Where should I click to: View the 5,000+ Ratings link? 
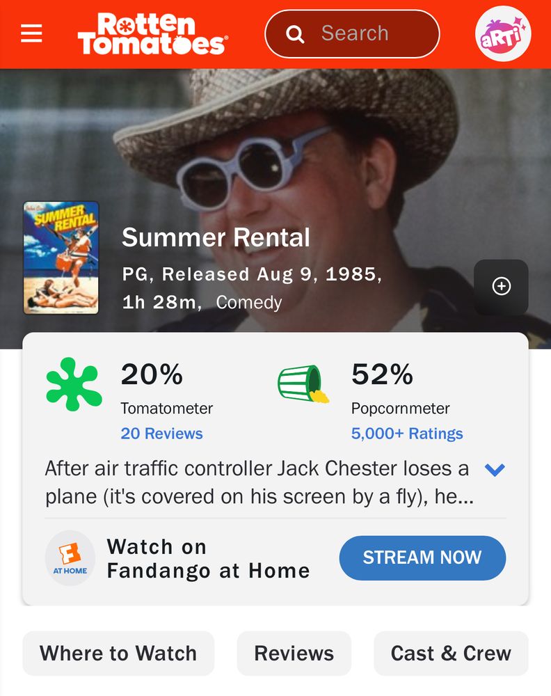pyautogui.click(x=406, y=434)
